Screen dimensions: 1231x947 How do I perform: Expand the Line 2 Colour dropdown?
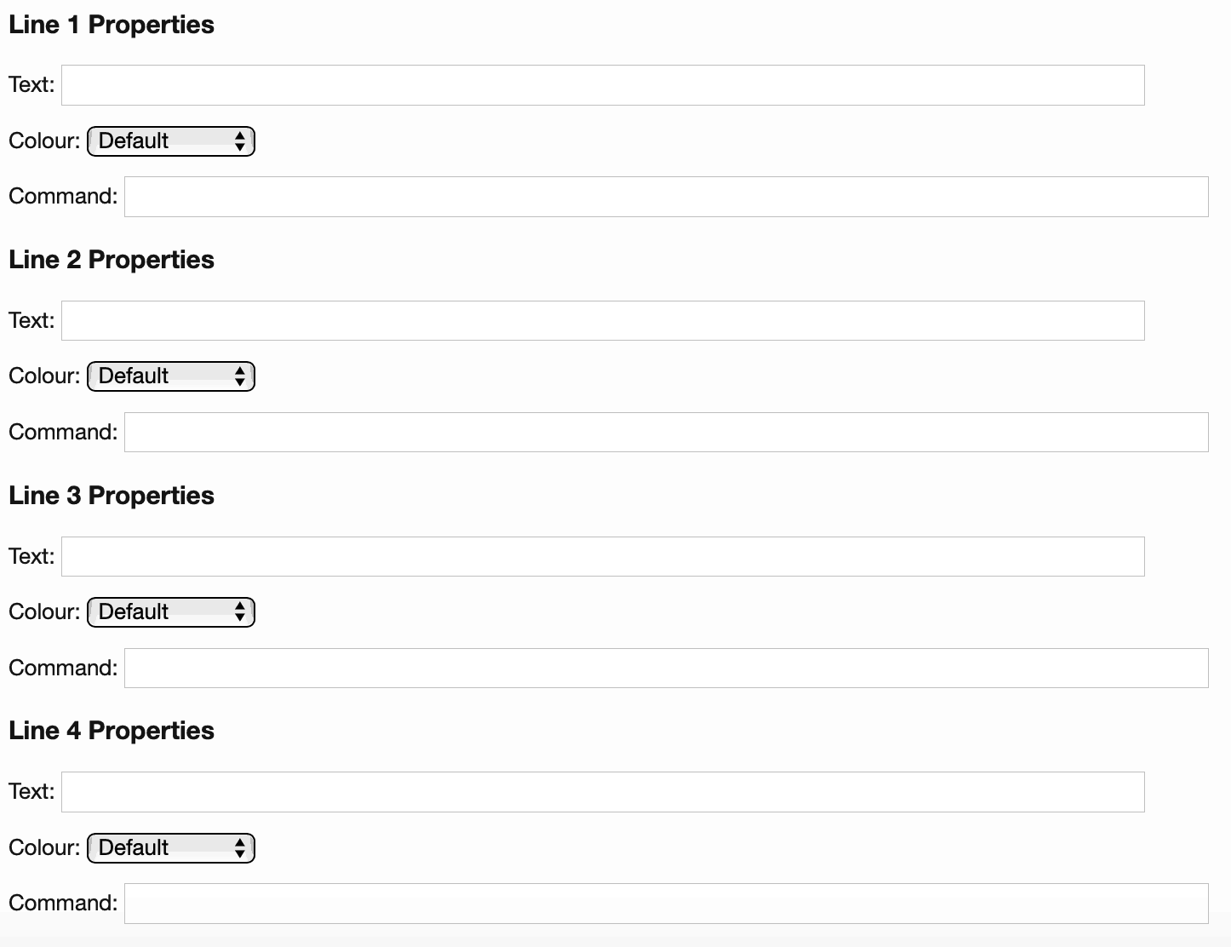(x=171, y=376)
